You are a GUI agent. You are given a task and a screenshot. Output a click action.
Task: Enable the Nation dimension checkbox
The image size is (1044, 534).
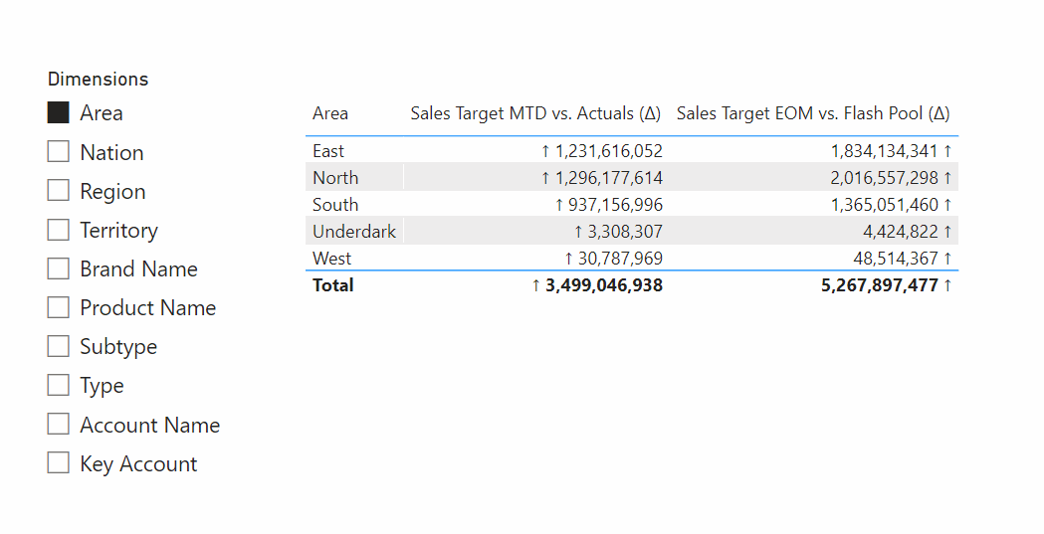click(58, 151)
